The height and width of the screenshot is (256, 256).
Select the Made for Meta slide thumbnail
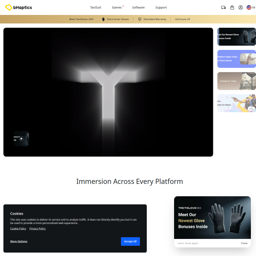click(236, 103)
